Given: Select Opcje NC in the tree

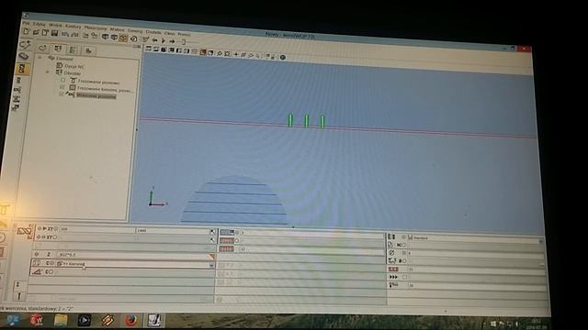Looking at the screenshot, I should [x=73, y=66].
